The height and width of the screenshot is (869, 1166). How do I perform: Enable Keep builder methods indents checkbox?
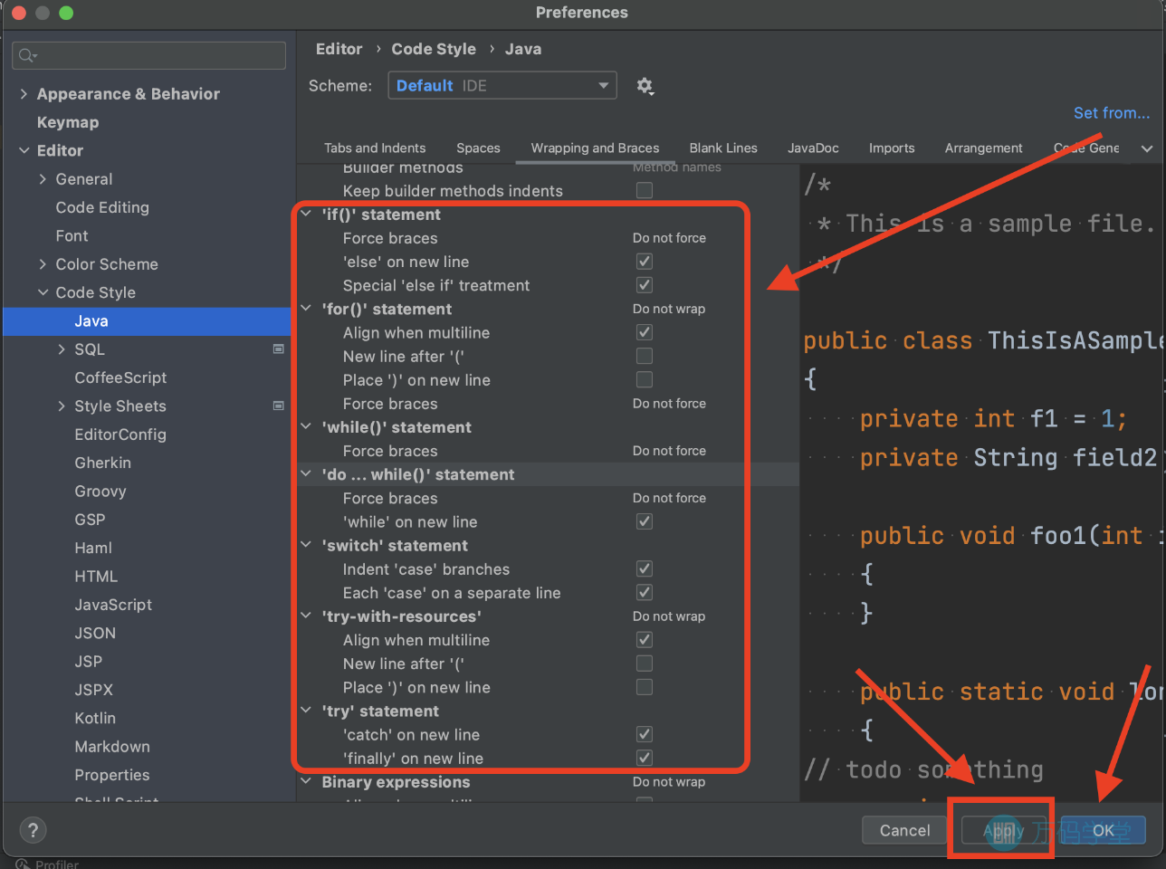pos(645,190)
